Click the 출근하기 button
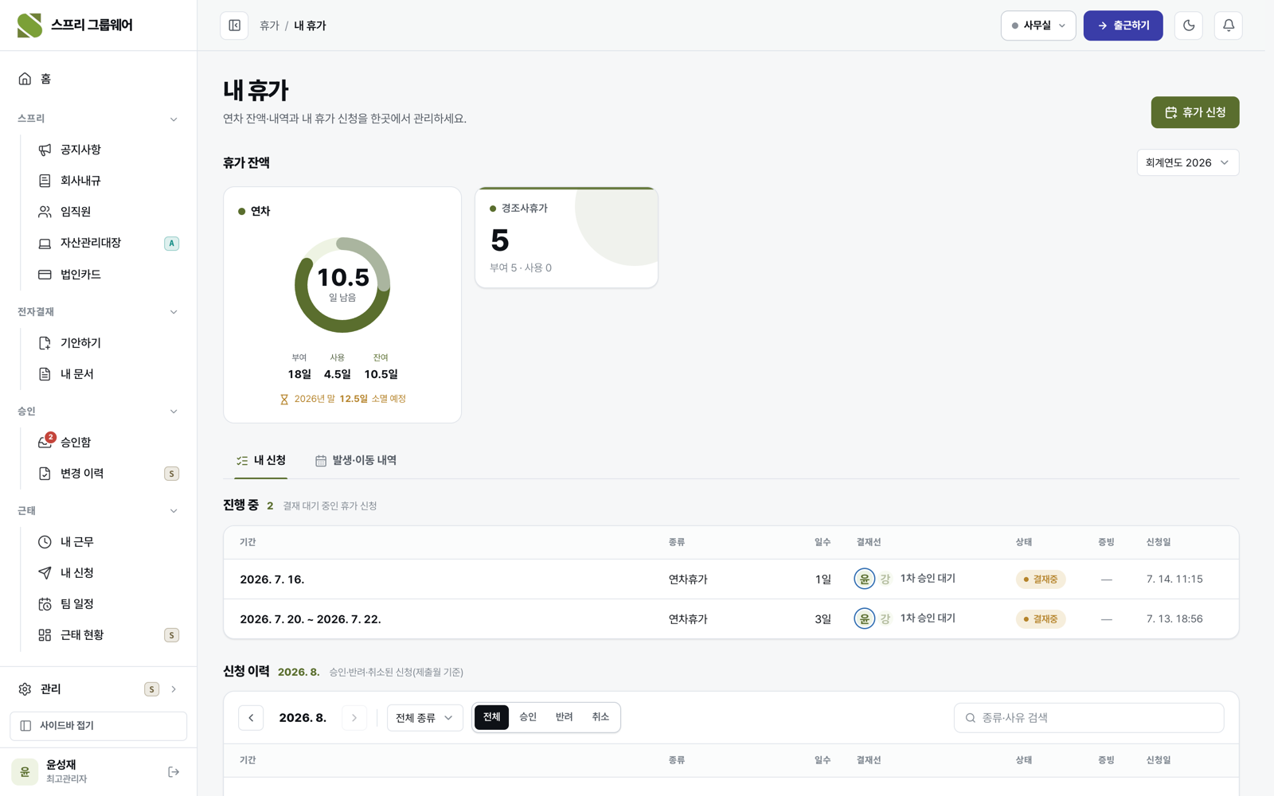 pos(1123,25)
